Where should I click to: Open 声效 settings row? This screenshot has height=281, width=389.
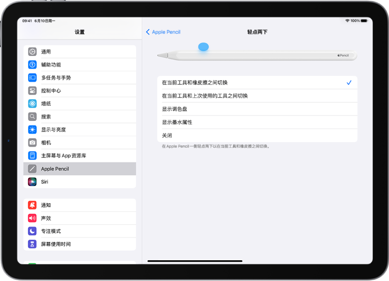click(x=80, y=218)
